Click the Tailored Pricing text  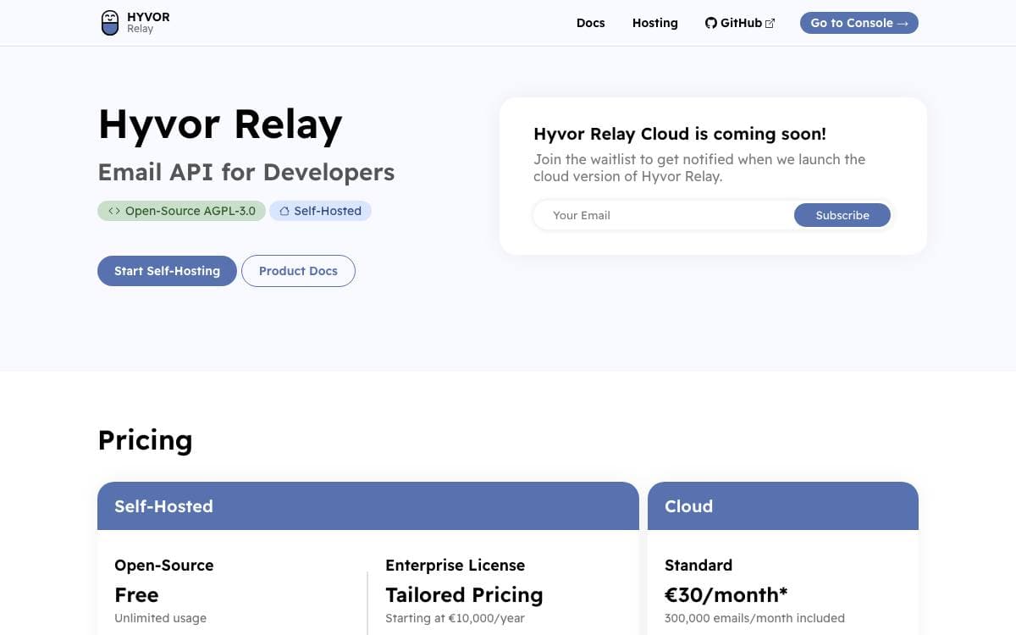pyautogui.click(x=464, y=595)
